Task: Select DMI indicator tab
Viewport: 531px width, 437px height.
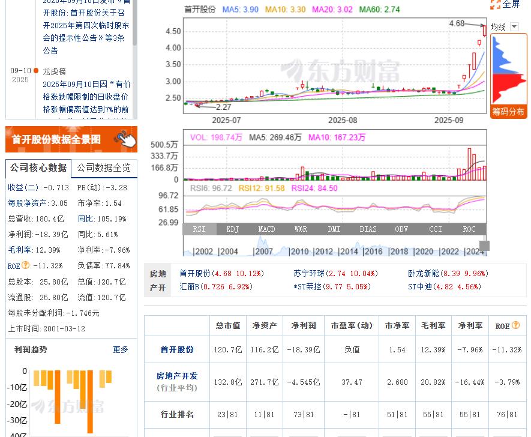Action: 334,229
